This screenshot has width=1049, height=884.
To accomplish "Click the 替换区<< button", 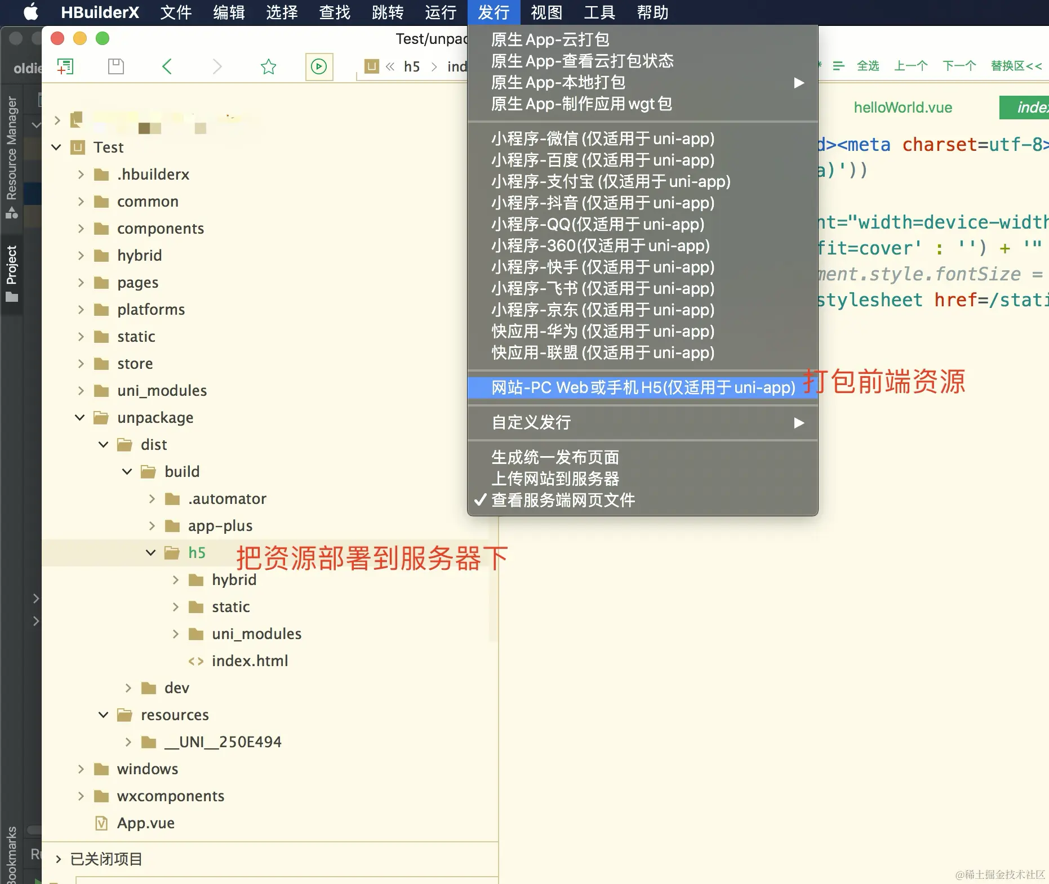I will [1016, 66].
